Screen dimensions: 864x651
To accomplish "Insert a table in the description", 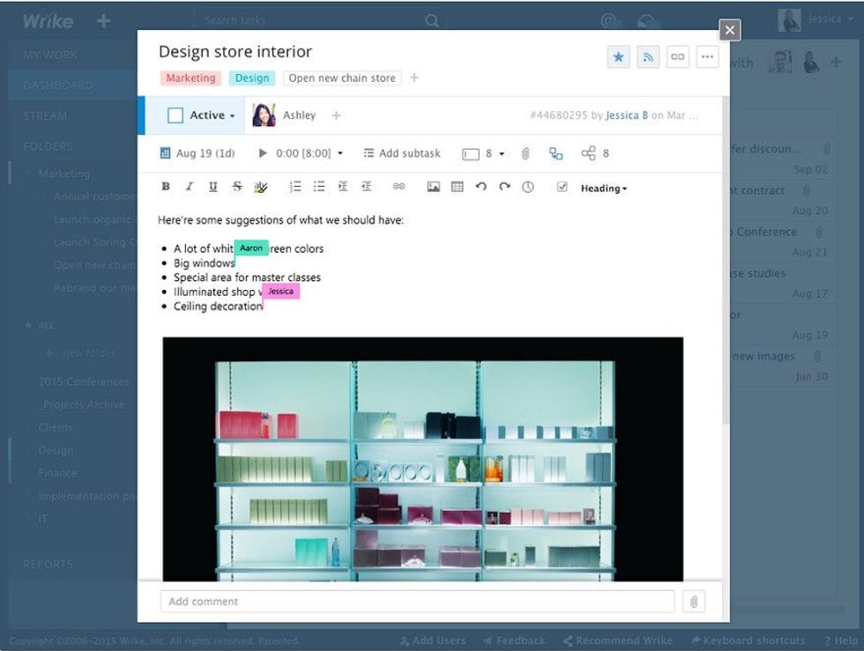I will click(x=457, y=187).
